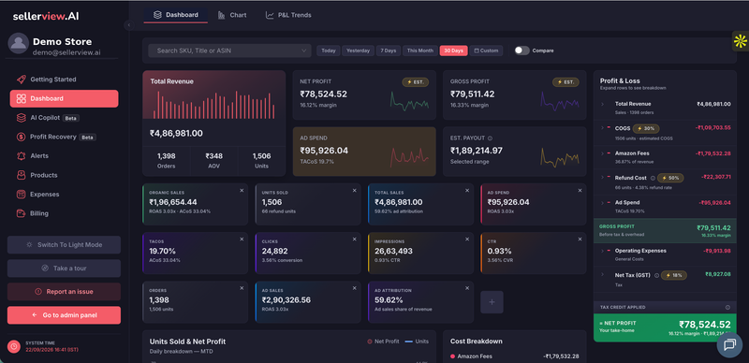Click the Total Revenue bar chart
The image size is (749, 363).
pos(214,105)
